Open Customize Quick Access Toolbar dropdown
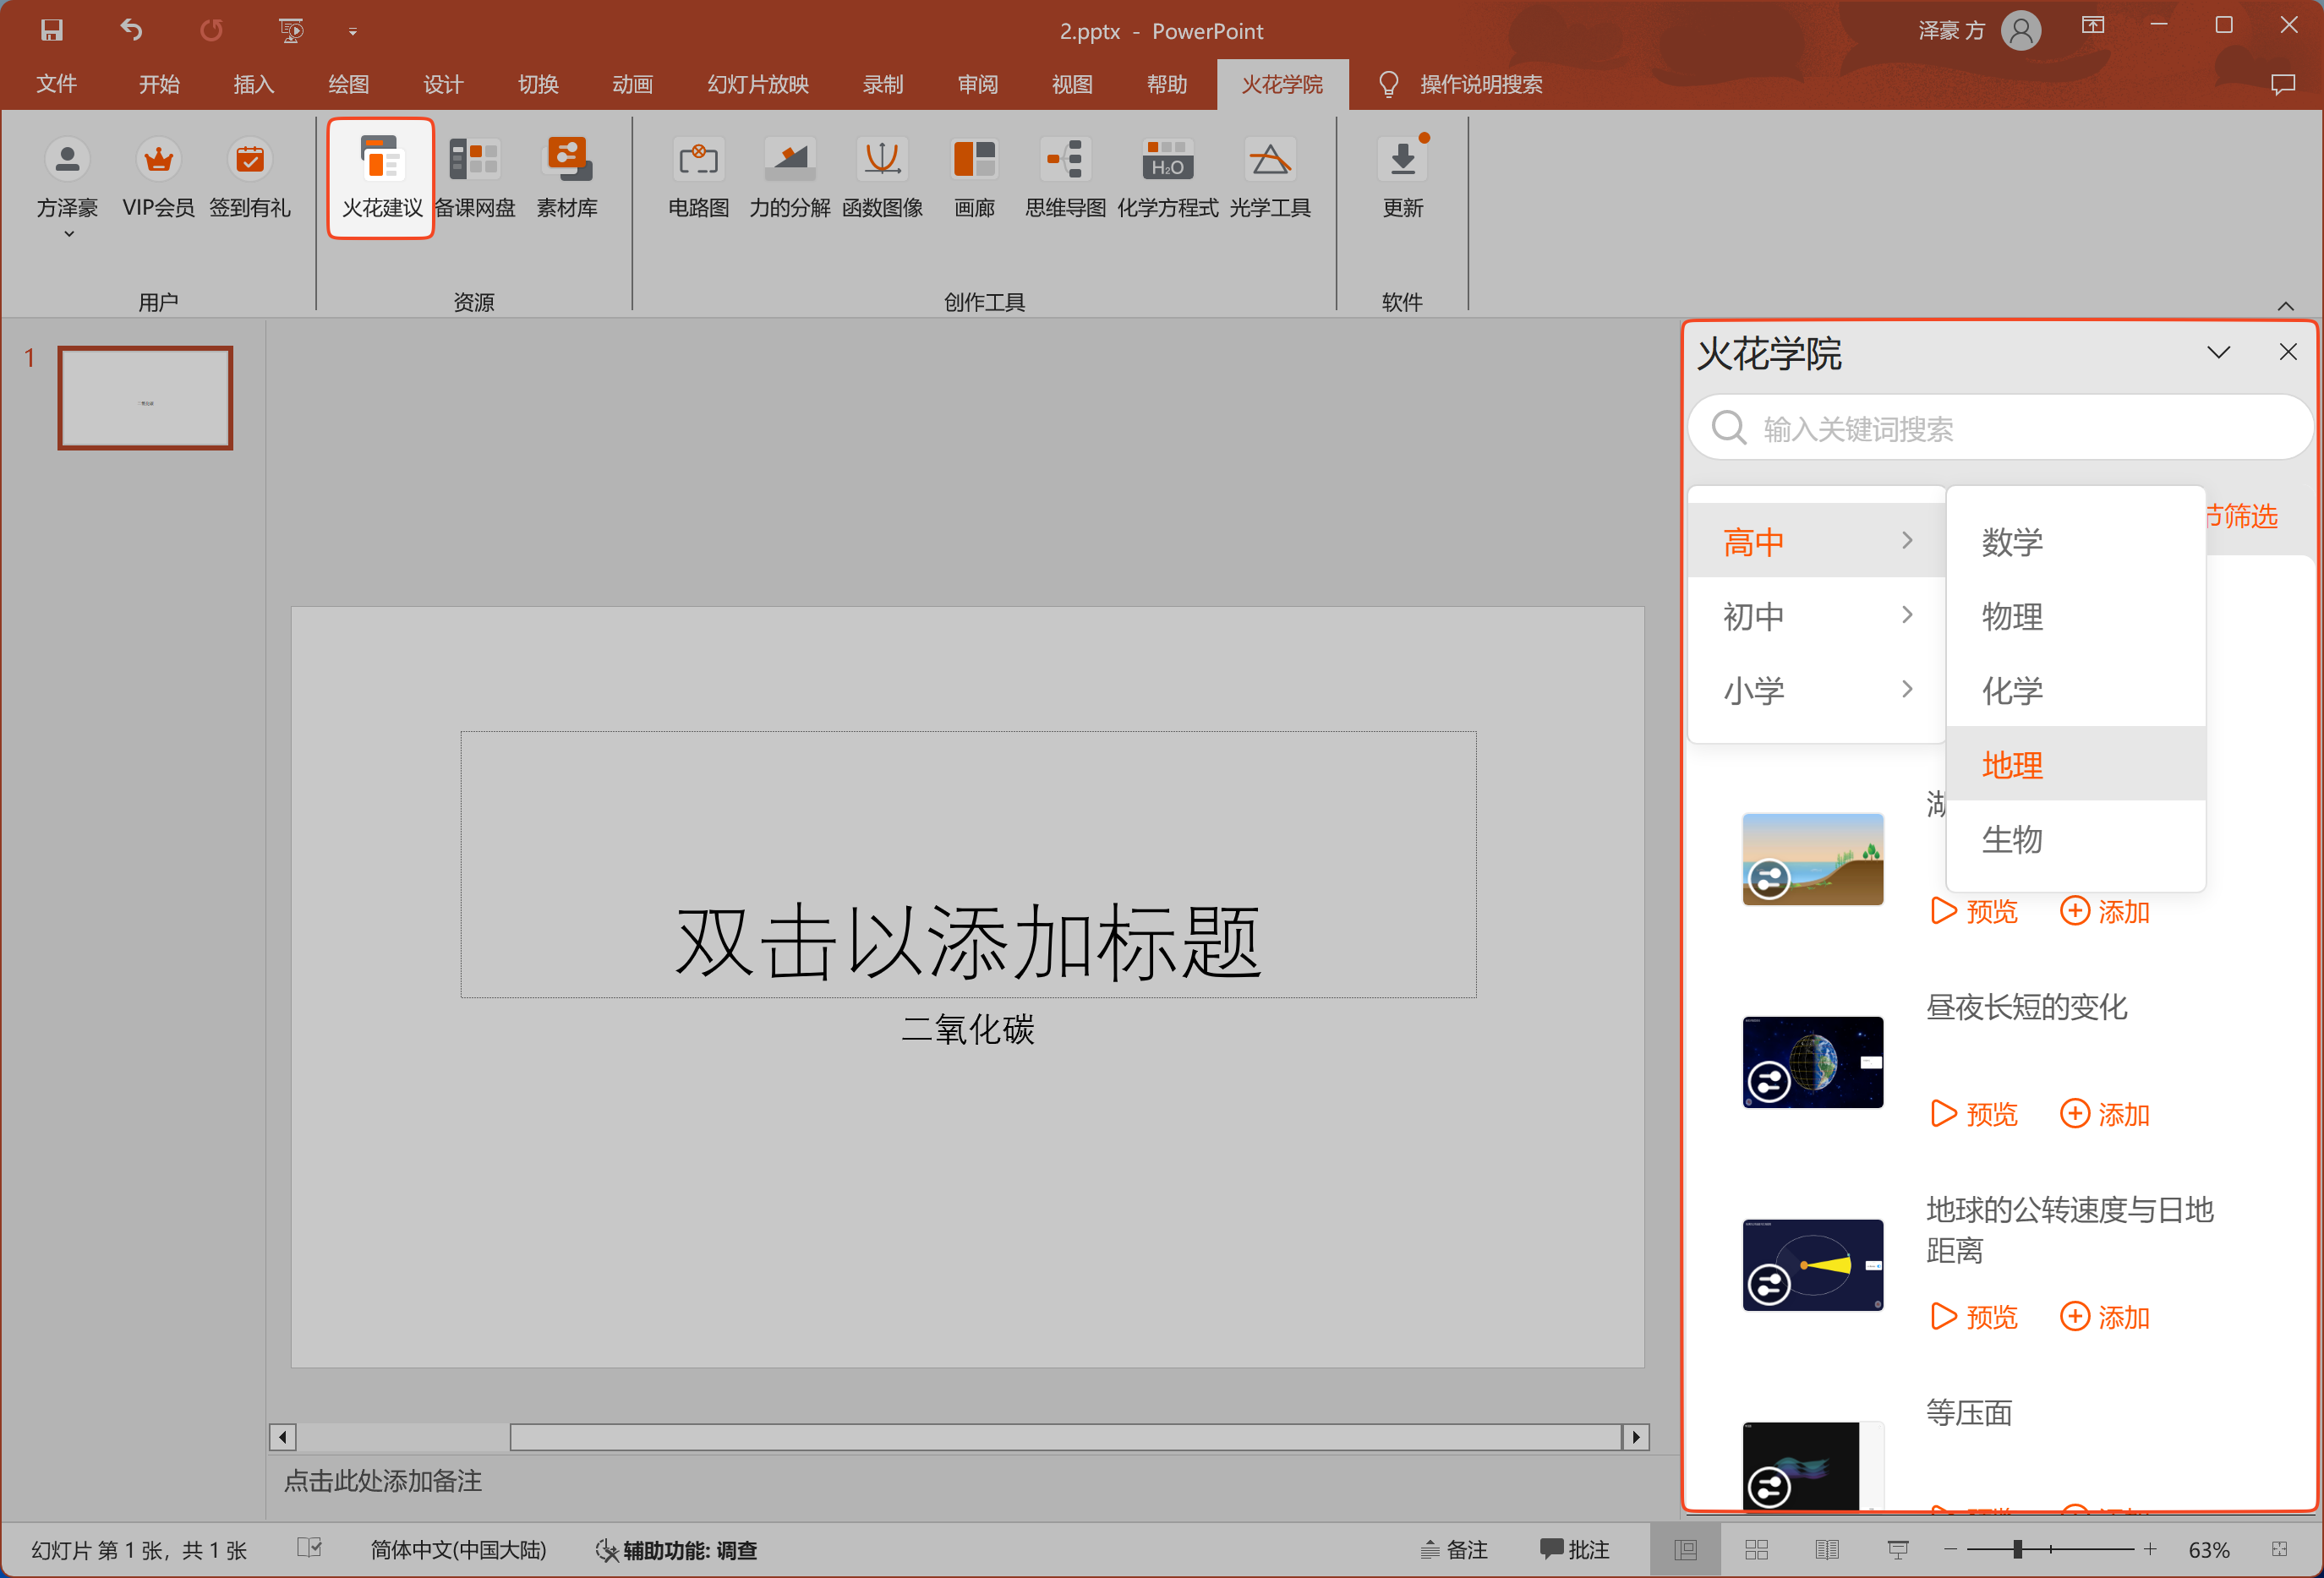The width and height of the screenshot is (2324, 1578). coord(353,32)
